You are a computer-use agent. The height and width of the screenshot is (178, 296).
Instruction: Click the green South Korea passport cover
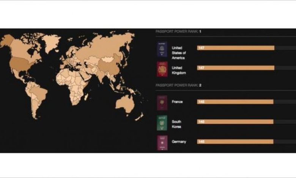(x=162, y=123)
